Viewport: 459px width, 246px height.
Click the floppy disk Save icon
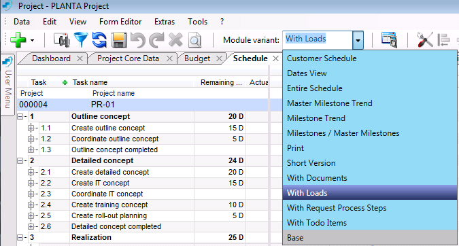click(118, 40)
